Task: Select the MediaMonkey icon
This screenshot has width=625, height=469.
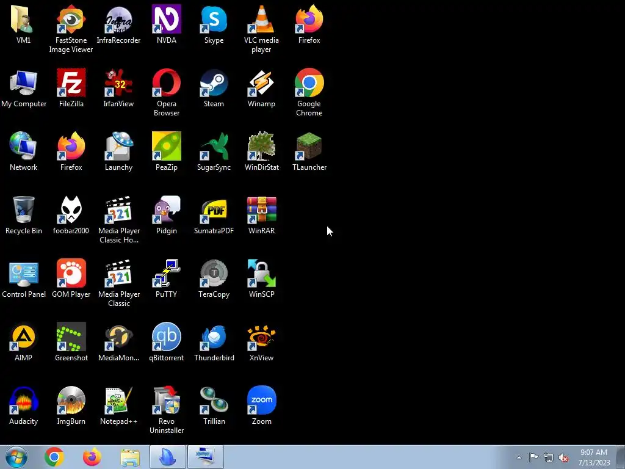Action: (119, 336)
